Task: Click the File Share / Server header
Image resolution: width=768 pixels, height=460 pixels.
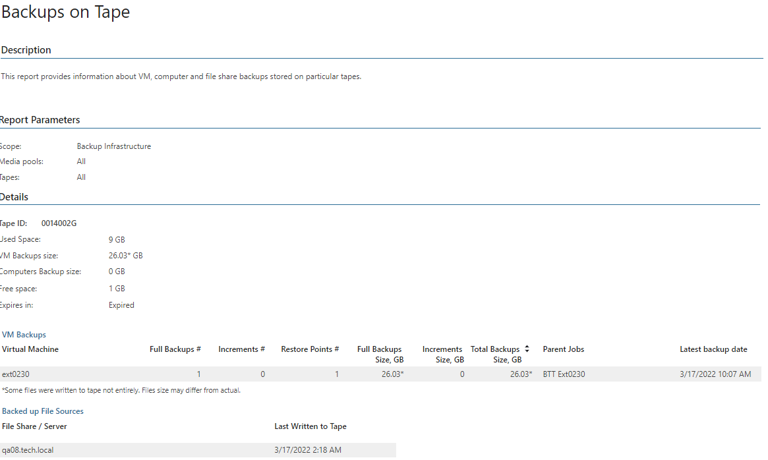Action: 34,426
